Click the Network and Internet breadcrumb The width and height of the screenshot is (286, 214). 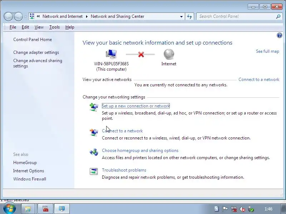(x=63, y=16)
